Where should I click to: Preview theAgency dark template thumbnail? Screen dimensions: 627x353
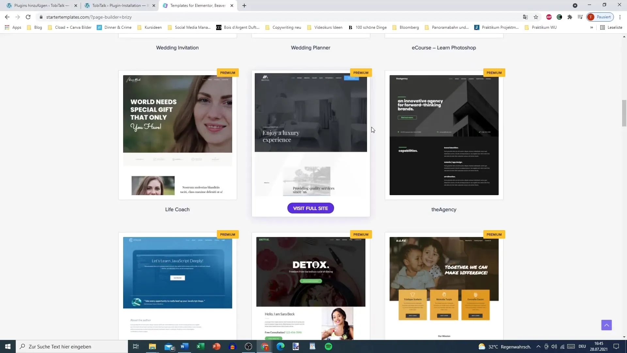pos(444,135)
